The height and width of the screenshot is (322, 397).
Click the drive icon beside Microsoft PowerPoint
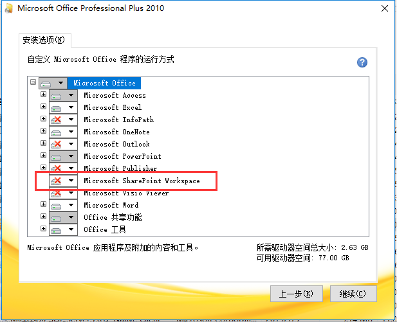[56, 157]
